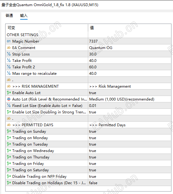Click the boolean arrow icon beside Enable Auto Lot
The image size is (173, 194).
pyautogui.click(x=9, y=93)
